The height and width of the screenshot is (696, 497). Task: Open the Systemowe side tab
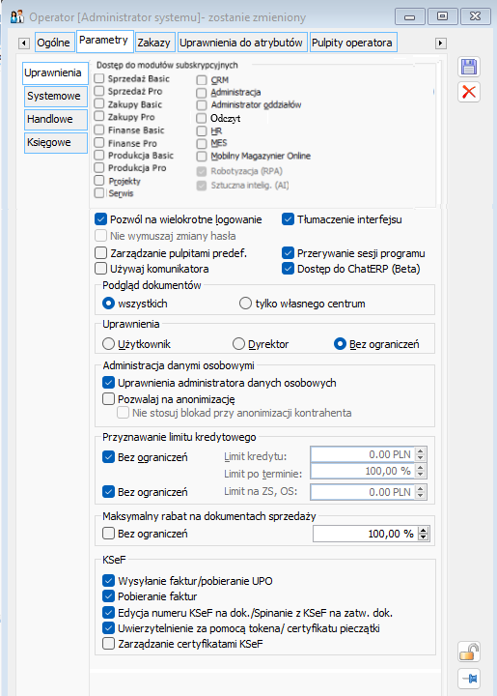tap(55, 97)
